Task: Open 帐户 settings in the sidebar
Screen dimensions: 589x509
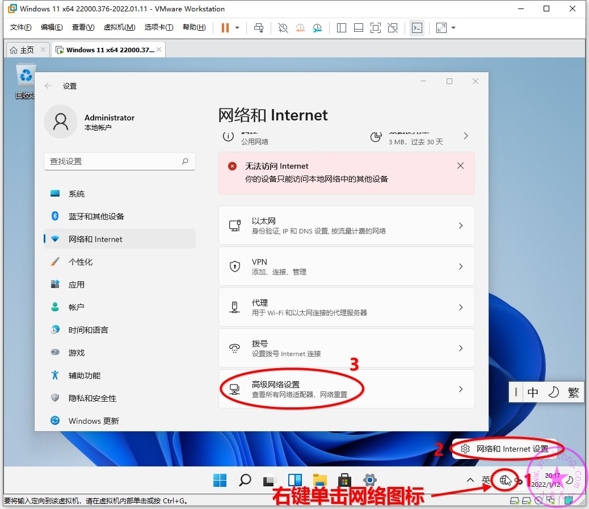Action: pyautogui.click(x=120, y=307)
